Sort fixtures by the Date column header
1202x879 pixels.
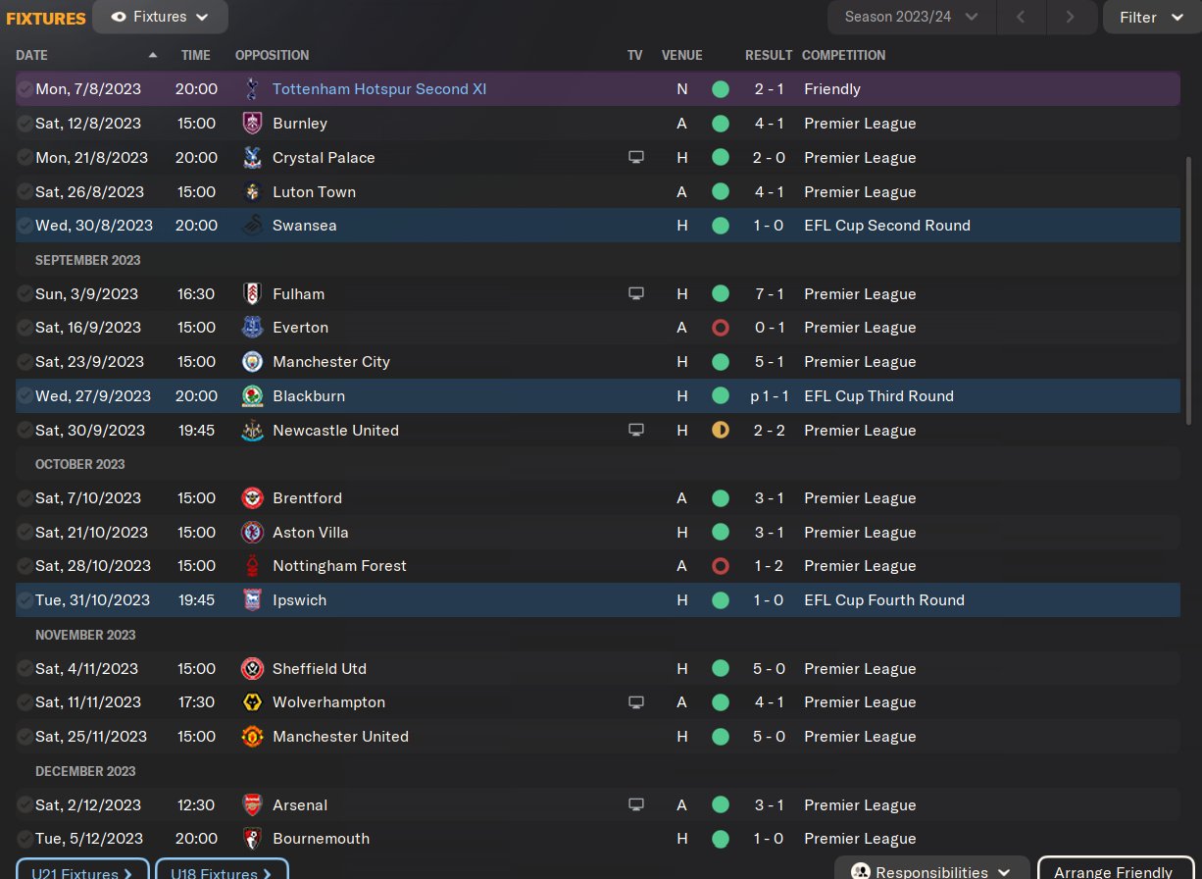[x=32, y=55]
